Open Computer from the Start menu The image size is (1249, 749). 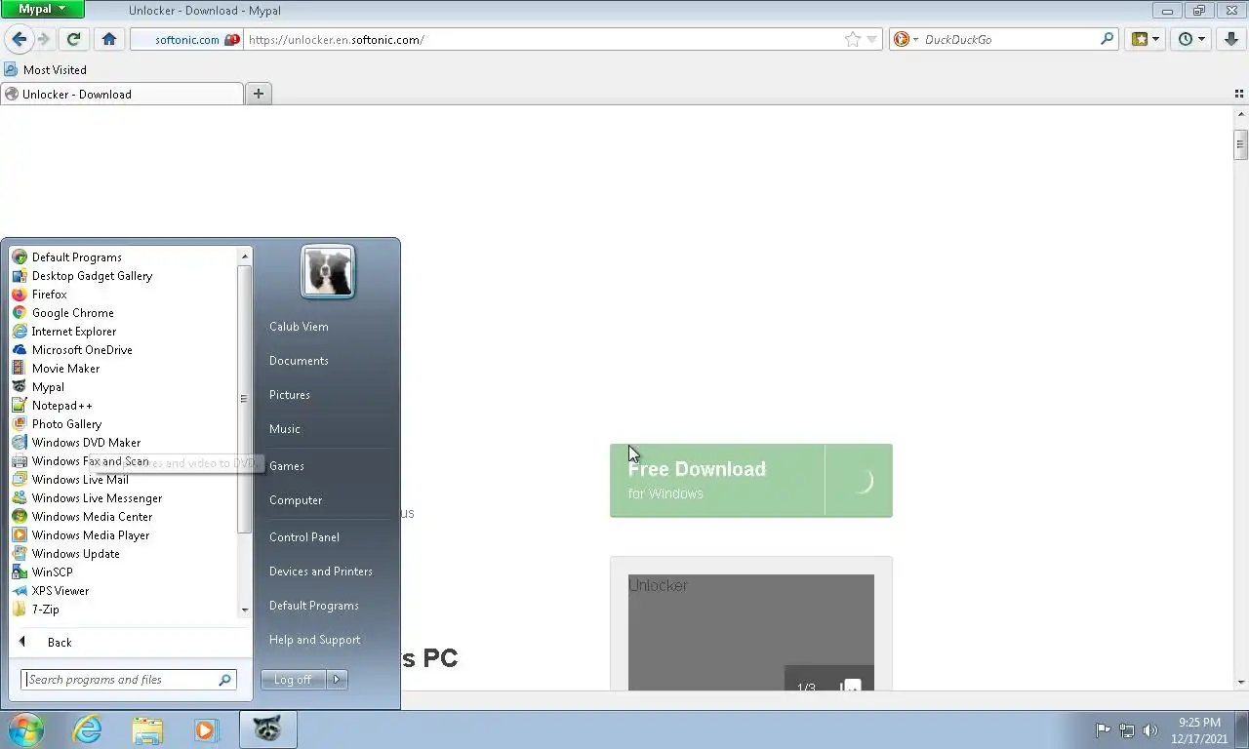pos(296,500)
